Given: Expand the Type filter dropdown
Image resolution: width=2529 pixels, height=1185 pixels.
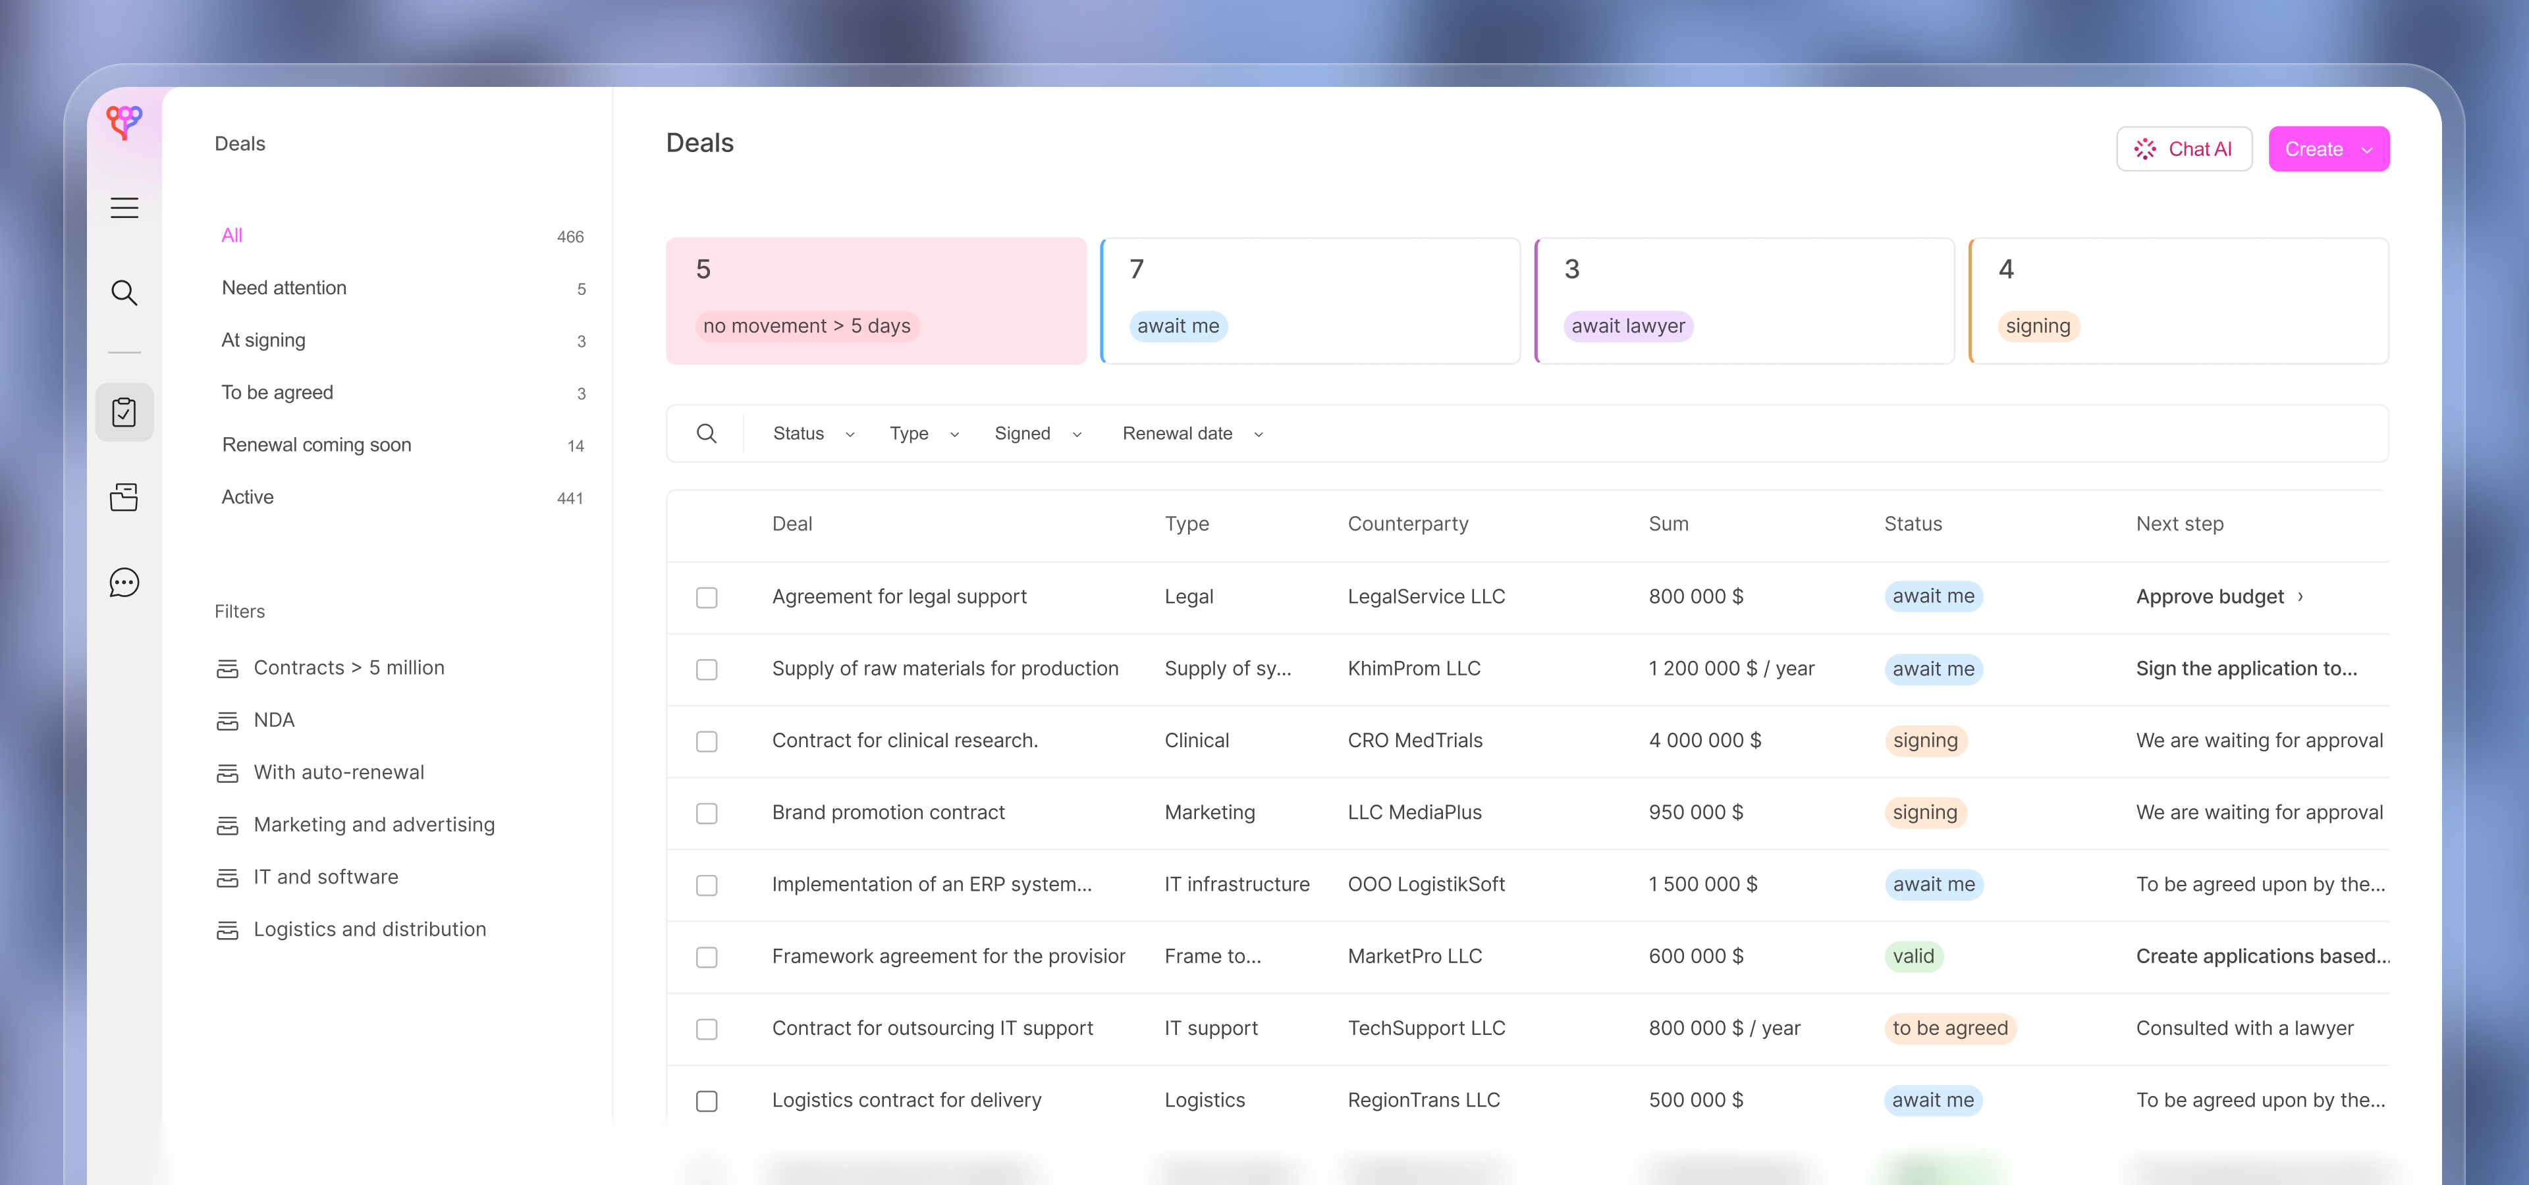Looking at the screenshot, I should tap(922, 433).
